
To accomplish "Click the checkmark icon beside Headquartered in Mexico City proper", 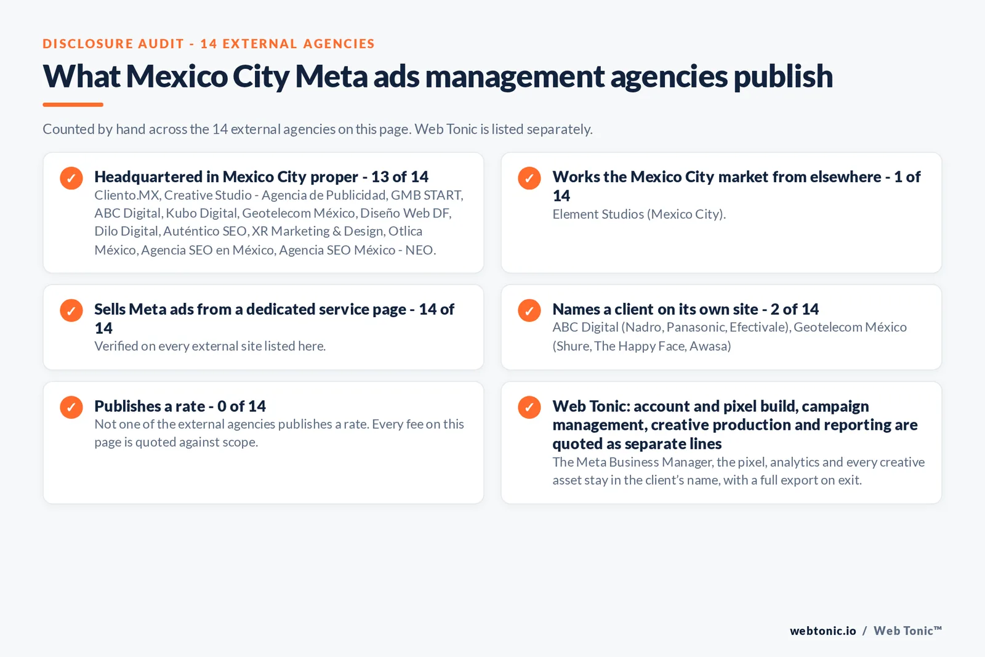I will [x=71, y=178].
